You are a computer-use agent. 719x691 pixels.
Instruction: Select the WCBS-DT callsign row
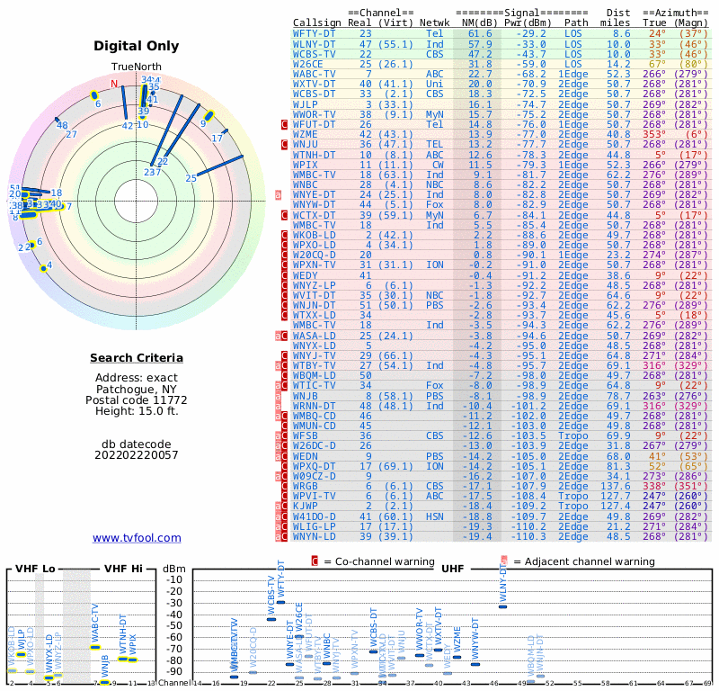click(x=314, y=94)
